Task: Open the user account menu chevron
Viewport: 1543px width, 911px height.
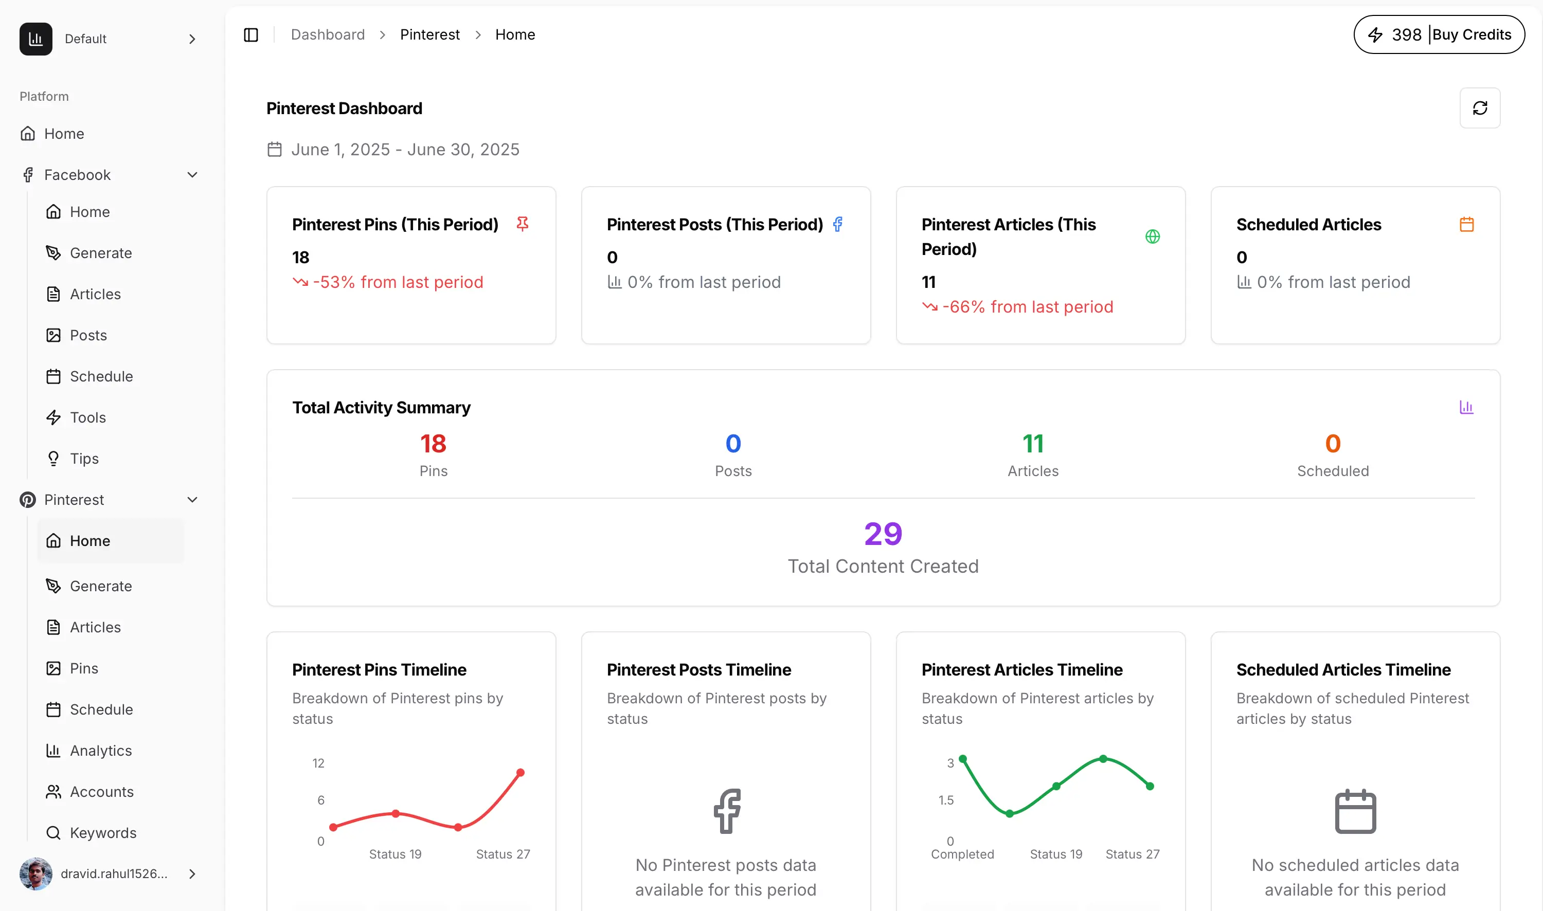Action: [x=192, y=873]
